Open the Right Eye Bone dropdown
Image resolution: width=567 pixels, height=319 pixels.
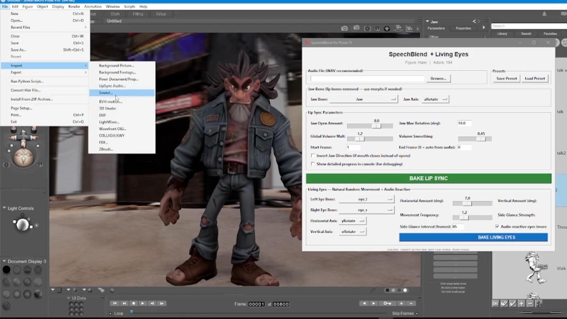[366, 210]
